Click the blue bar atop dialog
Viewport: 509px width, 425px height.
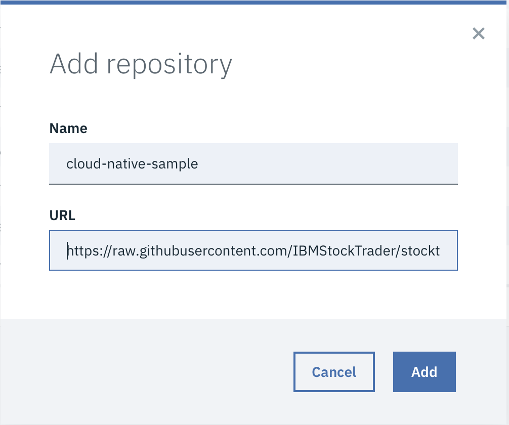pyautogui.click(x=253, y=2)
